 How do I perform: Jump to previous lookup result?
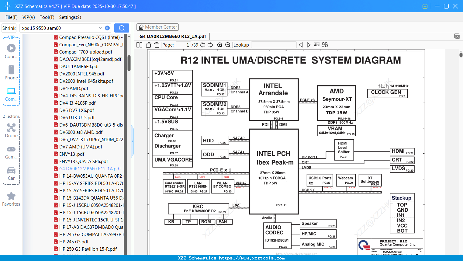point(301,45)
